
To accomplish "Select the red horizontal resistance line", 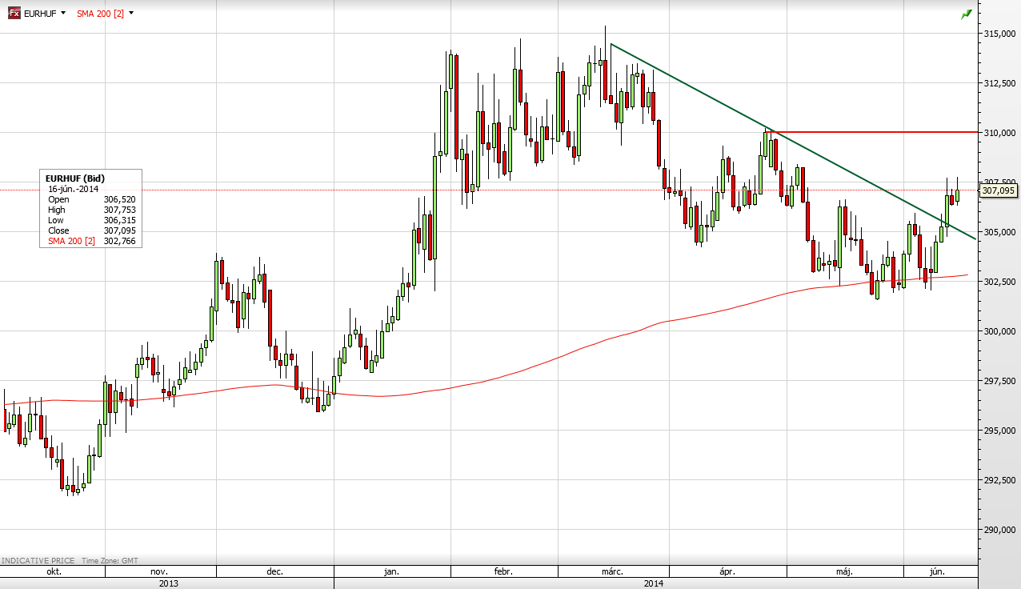I will pos(872,132).
